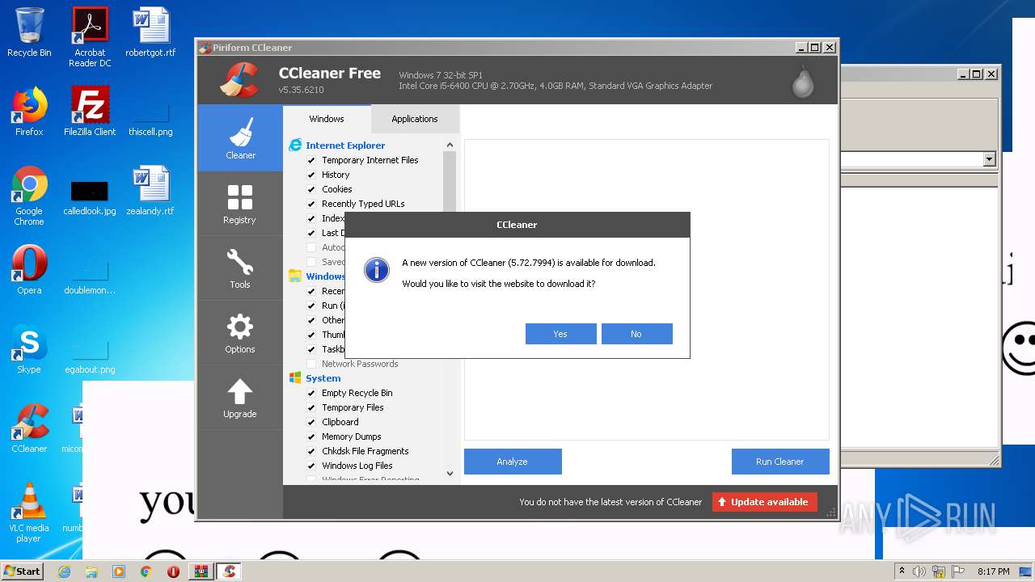
Task: Open the Registry section
Action: click(240, 204)
